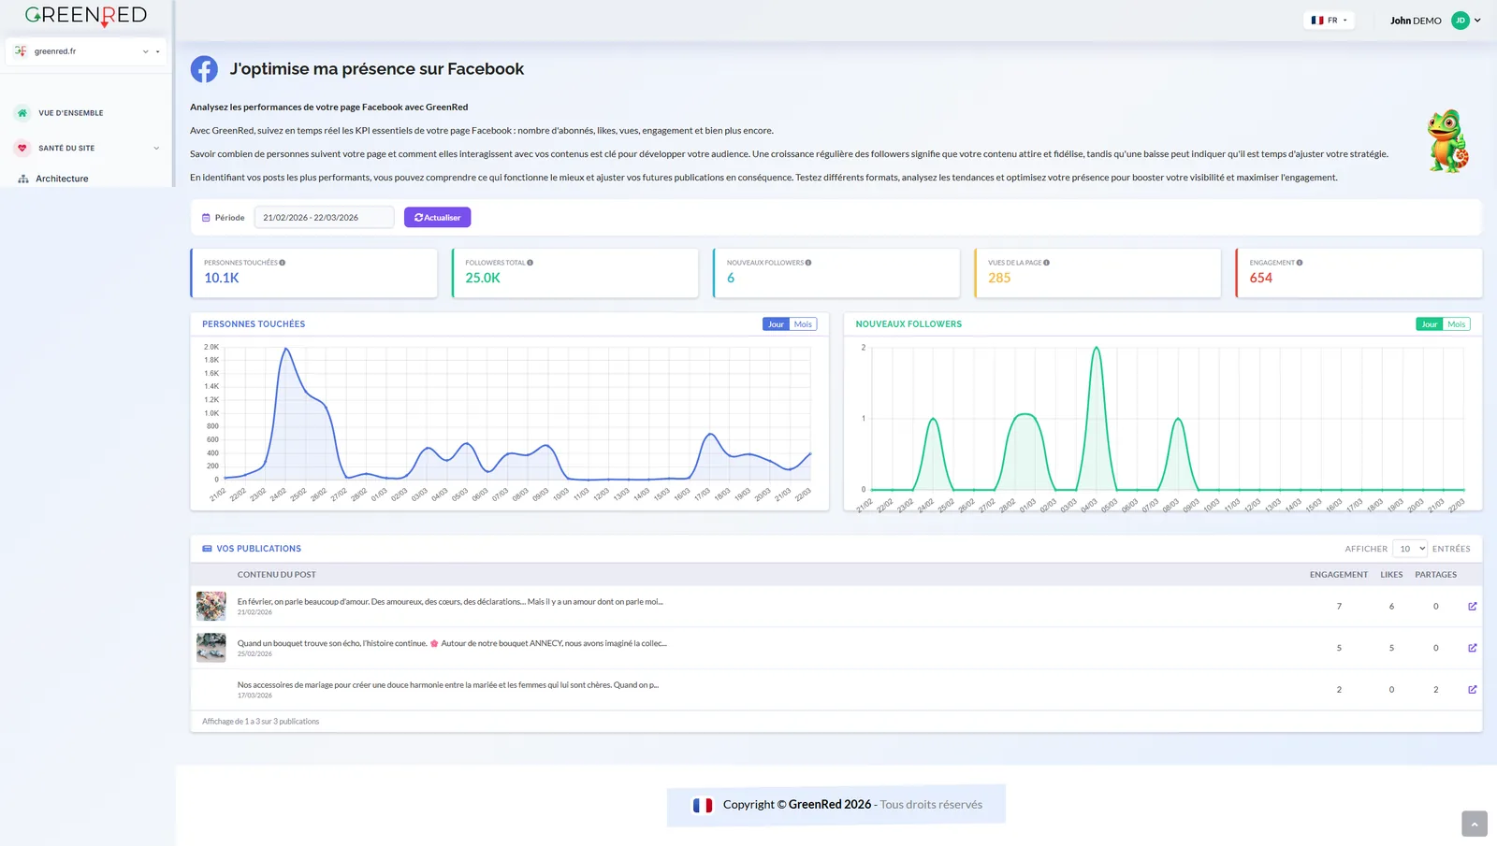The width and height of the screenshot is (1497, 846).
Task: Open the John DEMO user menu chevron
Action: [x=1478, y=21]
